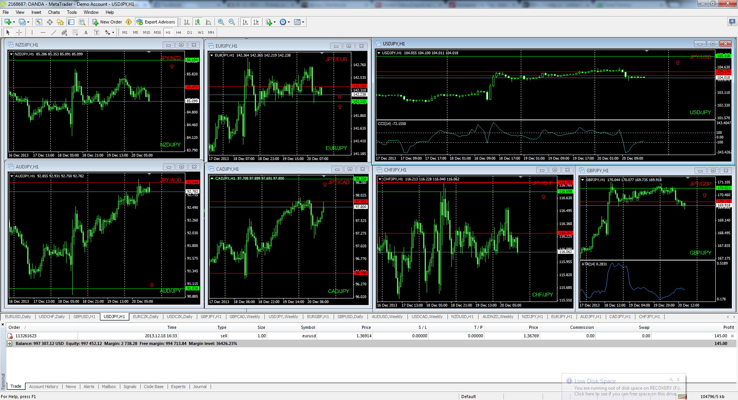Open the Profiles toolbar icon
Screen dimensions: 738x400
[x=22, y=22]
